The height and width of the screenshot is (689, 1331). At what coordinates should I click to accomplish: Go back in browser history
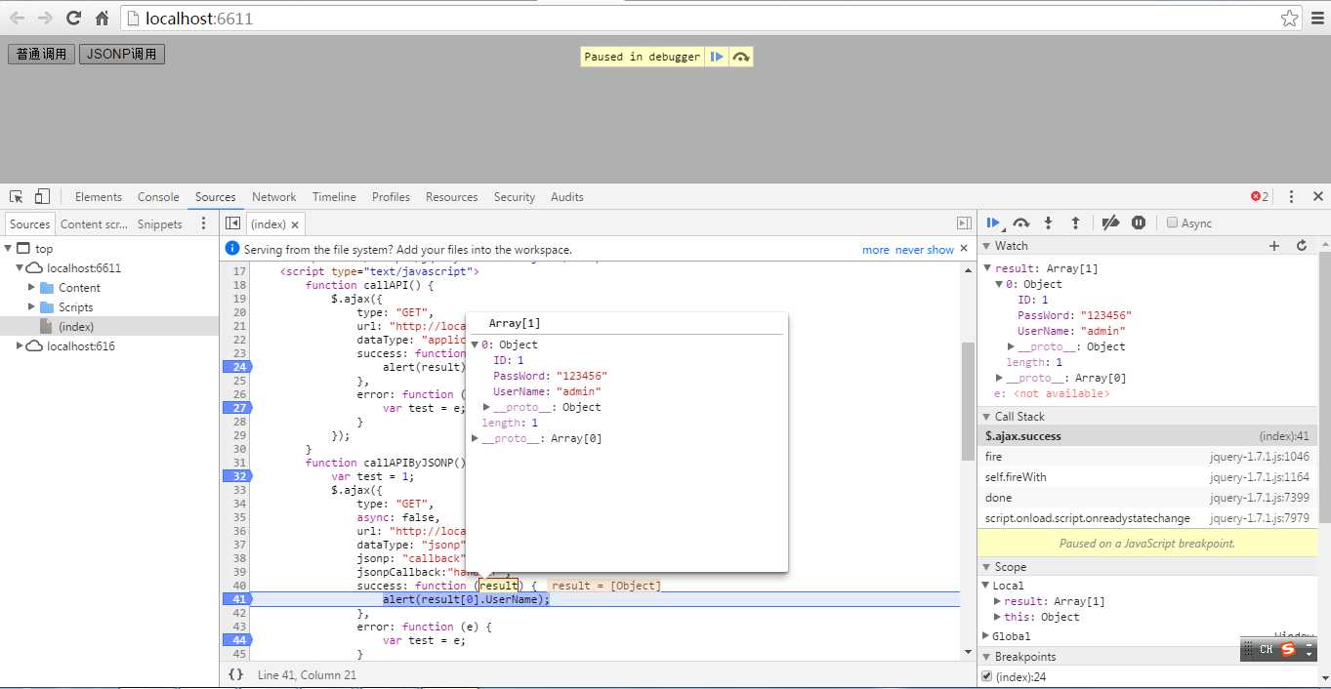tap(17, 18)
